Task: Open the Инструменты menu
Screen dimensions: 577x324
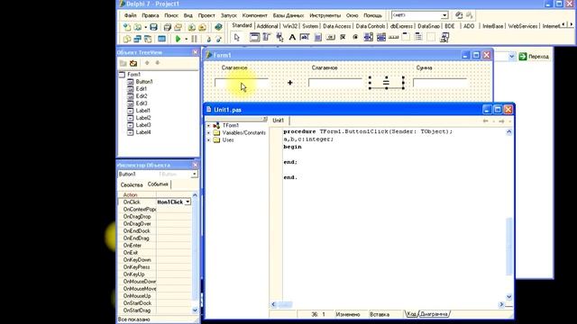Action: point(325,15)
